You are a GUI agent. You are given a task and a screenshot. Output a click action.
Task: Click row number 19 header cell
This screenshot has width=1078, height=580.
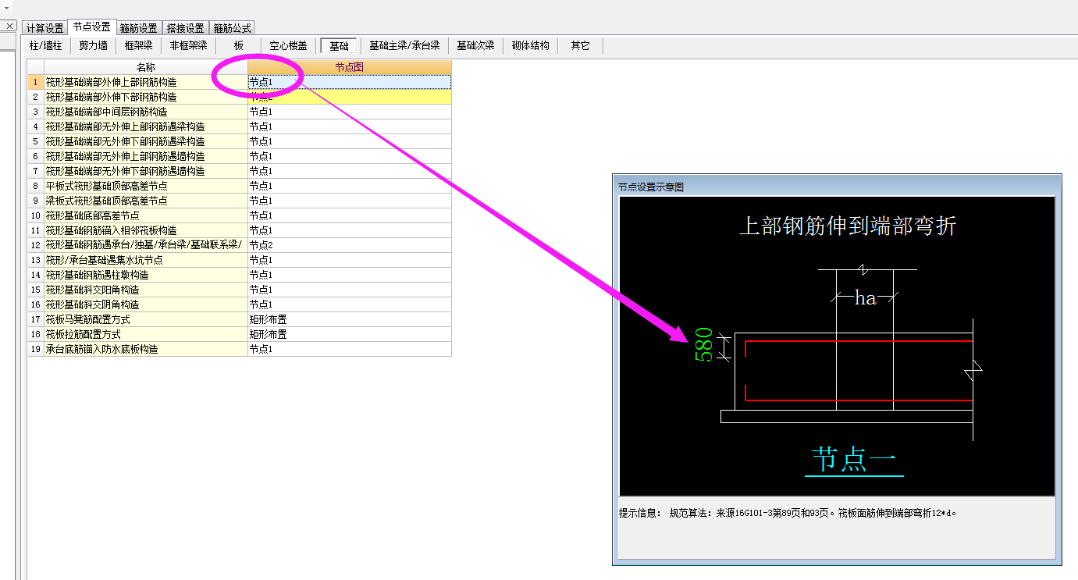[36, 349]
